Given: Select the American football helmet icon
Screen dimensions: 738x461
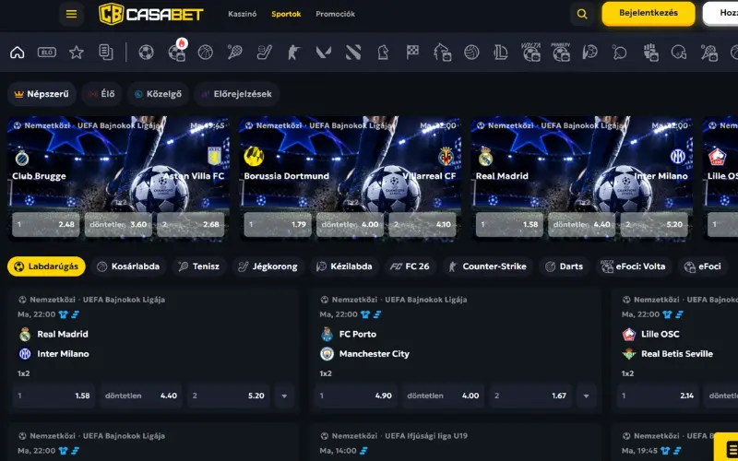Looking at the screenshot, I should (679, 53).
